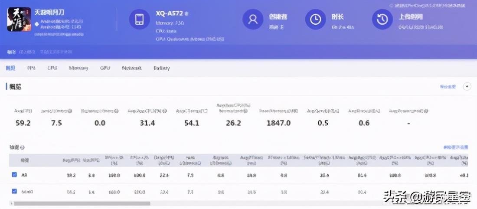
Task: Click the user profile circle icon
Action: (253, 19)
